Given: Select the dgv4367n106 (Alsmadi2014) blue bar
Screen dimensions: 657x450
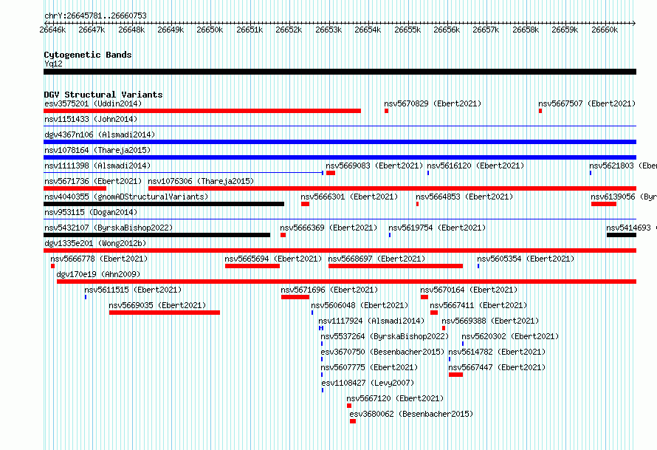Looking at the screenshot, I should (340, 142).
